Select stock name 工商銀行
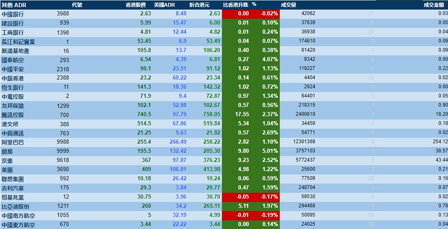Viewport: 448px width, 229px height. (12, 32)
